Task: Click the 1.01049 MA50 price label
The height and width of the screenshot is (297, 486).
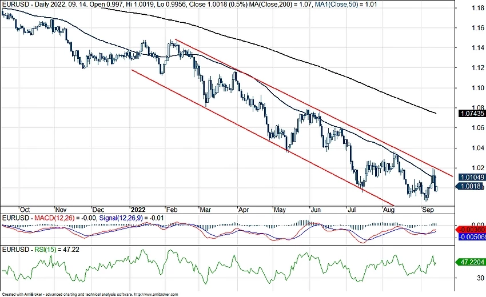Action: (x=472, y=177)
